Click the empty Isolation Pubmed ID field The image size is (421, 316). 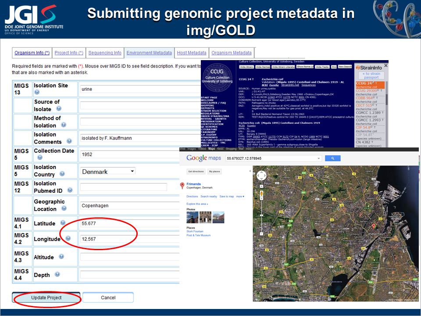(124, 187)
